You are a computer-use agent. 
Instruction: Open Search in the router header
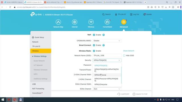(x=106, y=14)
